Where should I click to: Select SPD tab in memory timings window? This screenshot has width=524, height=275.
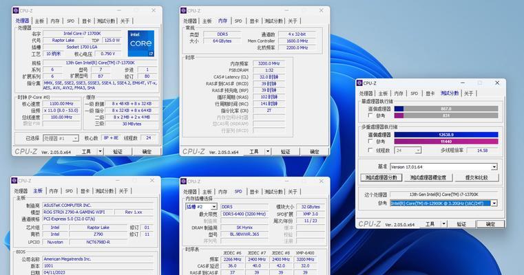click(x=238, y=21)
